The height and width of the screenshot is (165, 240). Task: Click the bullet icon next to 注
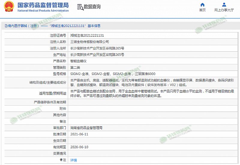61,160
